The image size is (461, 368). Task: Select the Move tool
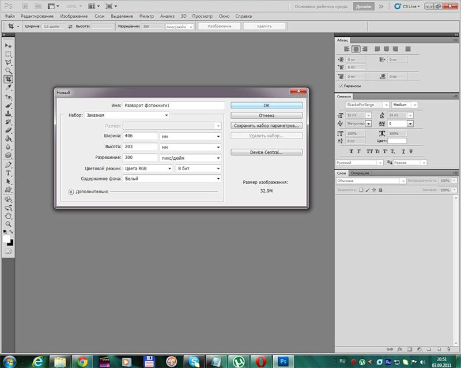(x=8, y=46)
